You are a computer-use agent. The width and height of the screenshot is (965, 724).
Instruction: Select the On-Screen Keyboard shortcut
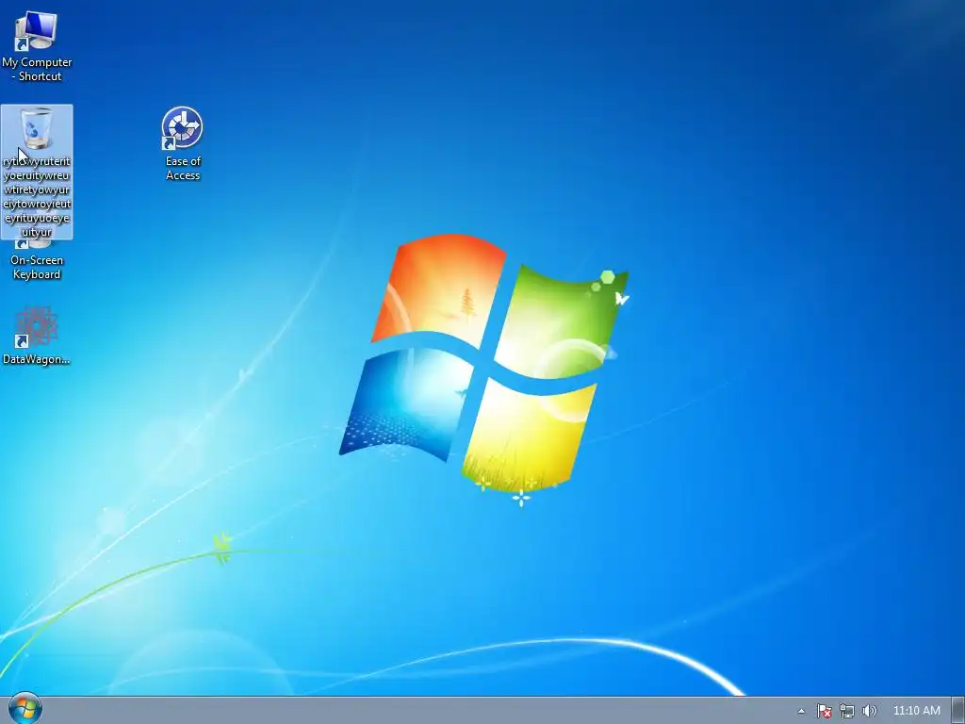point(37,260)
